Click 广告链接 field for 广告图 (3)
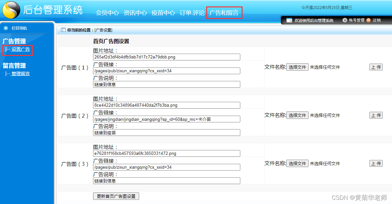 click(167, 167)
